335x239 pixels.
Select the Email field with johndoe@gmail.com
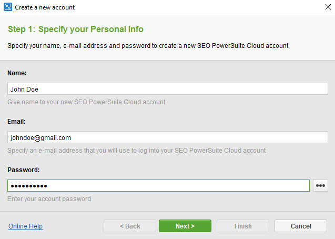(x=168, y=137)
